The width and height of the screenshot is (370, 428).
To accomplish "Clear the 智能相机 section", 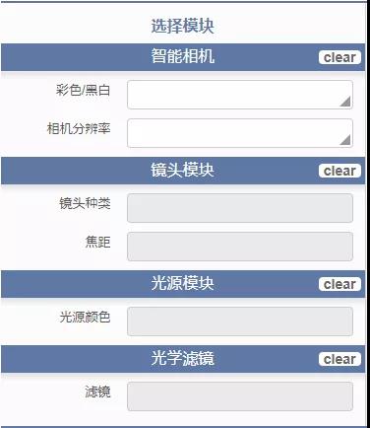I will coord(339,57).
